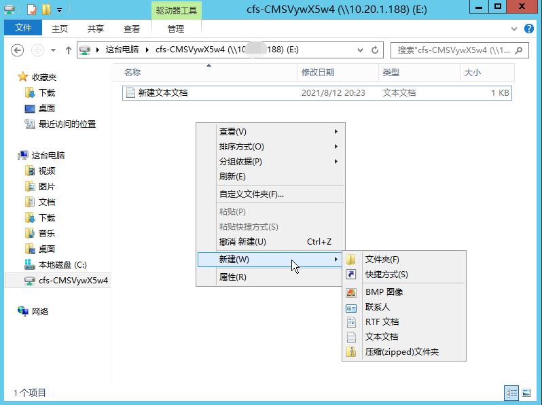Create a new RTF 文档 file
The width and height of the screenshot is (542, 405).
pos(404,321)
